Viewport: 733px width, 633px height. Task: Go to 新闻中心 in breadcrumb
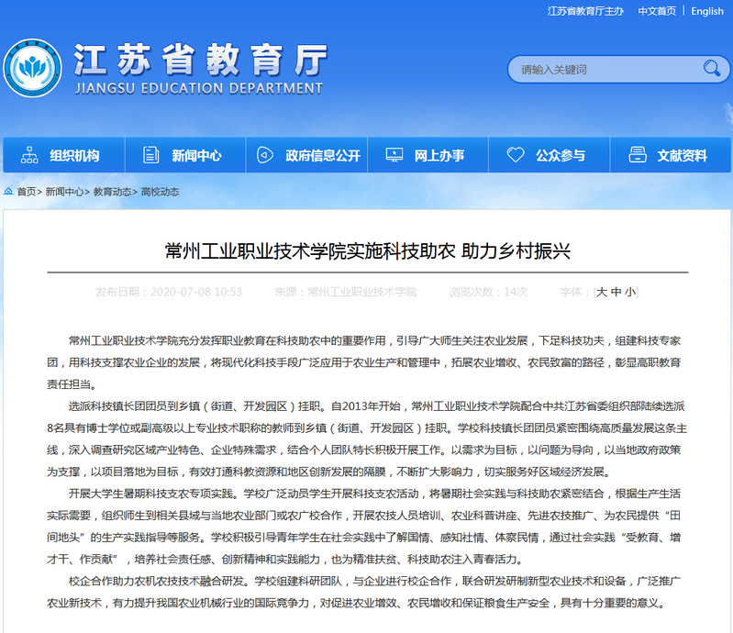pos(64,192)
